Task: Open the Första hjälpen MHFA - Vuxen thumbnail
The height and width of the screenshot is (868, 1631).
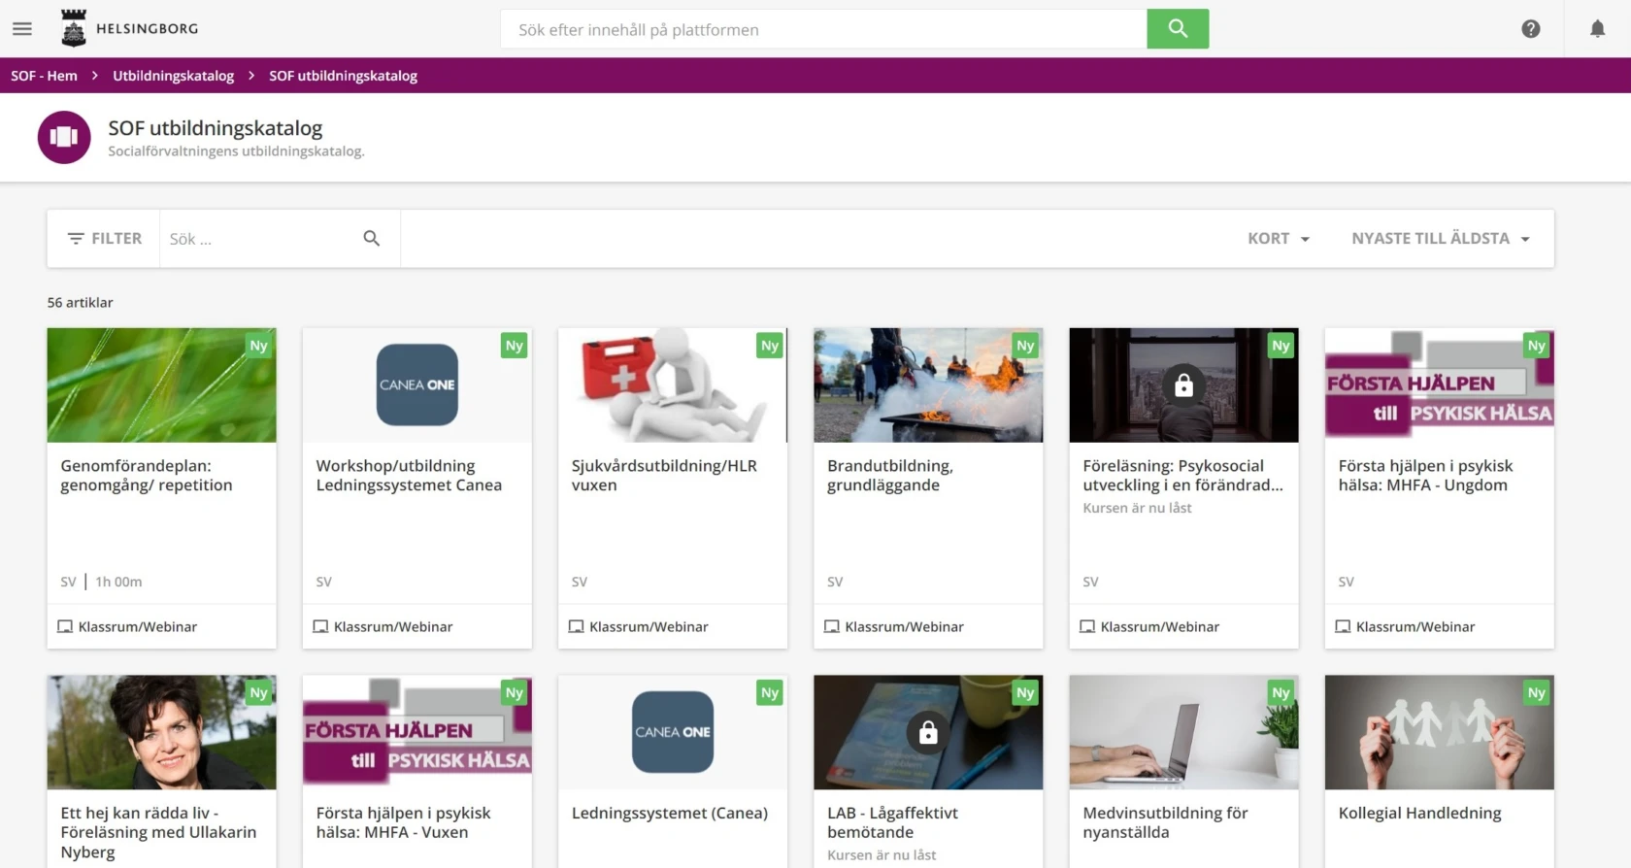Action: click(x=416, y=732)
